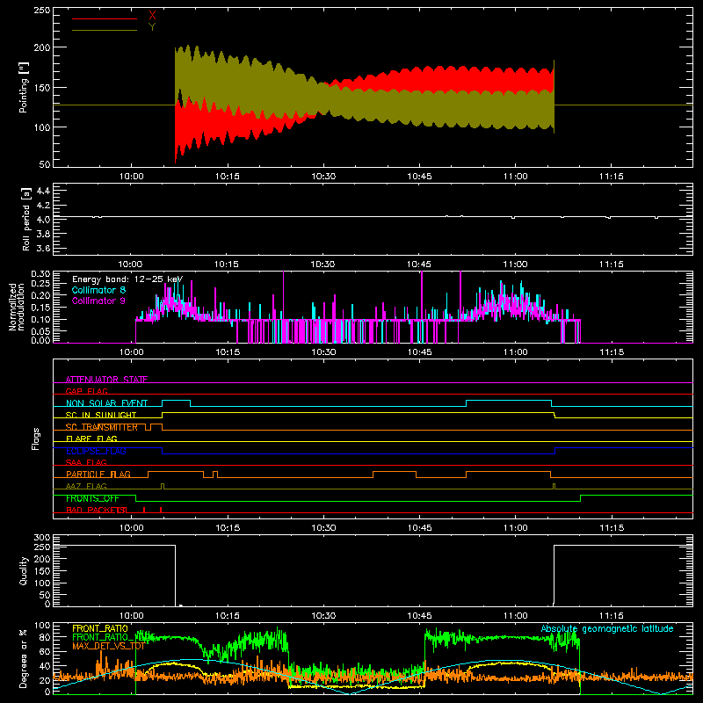Click the Quality axis title
Image resolution: width=703 pixels, height=703 pixels.
click(x=24, y=570)
